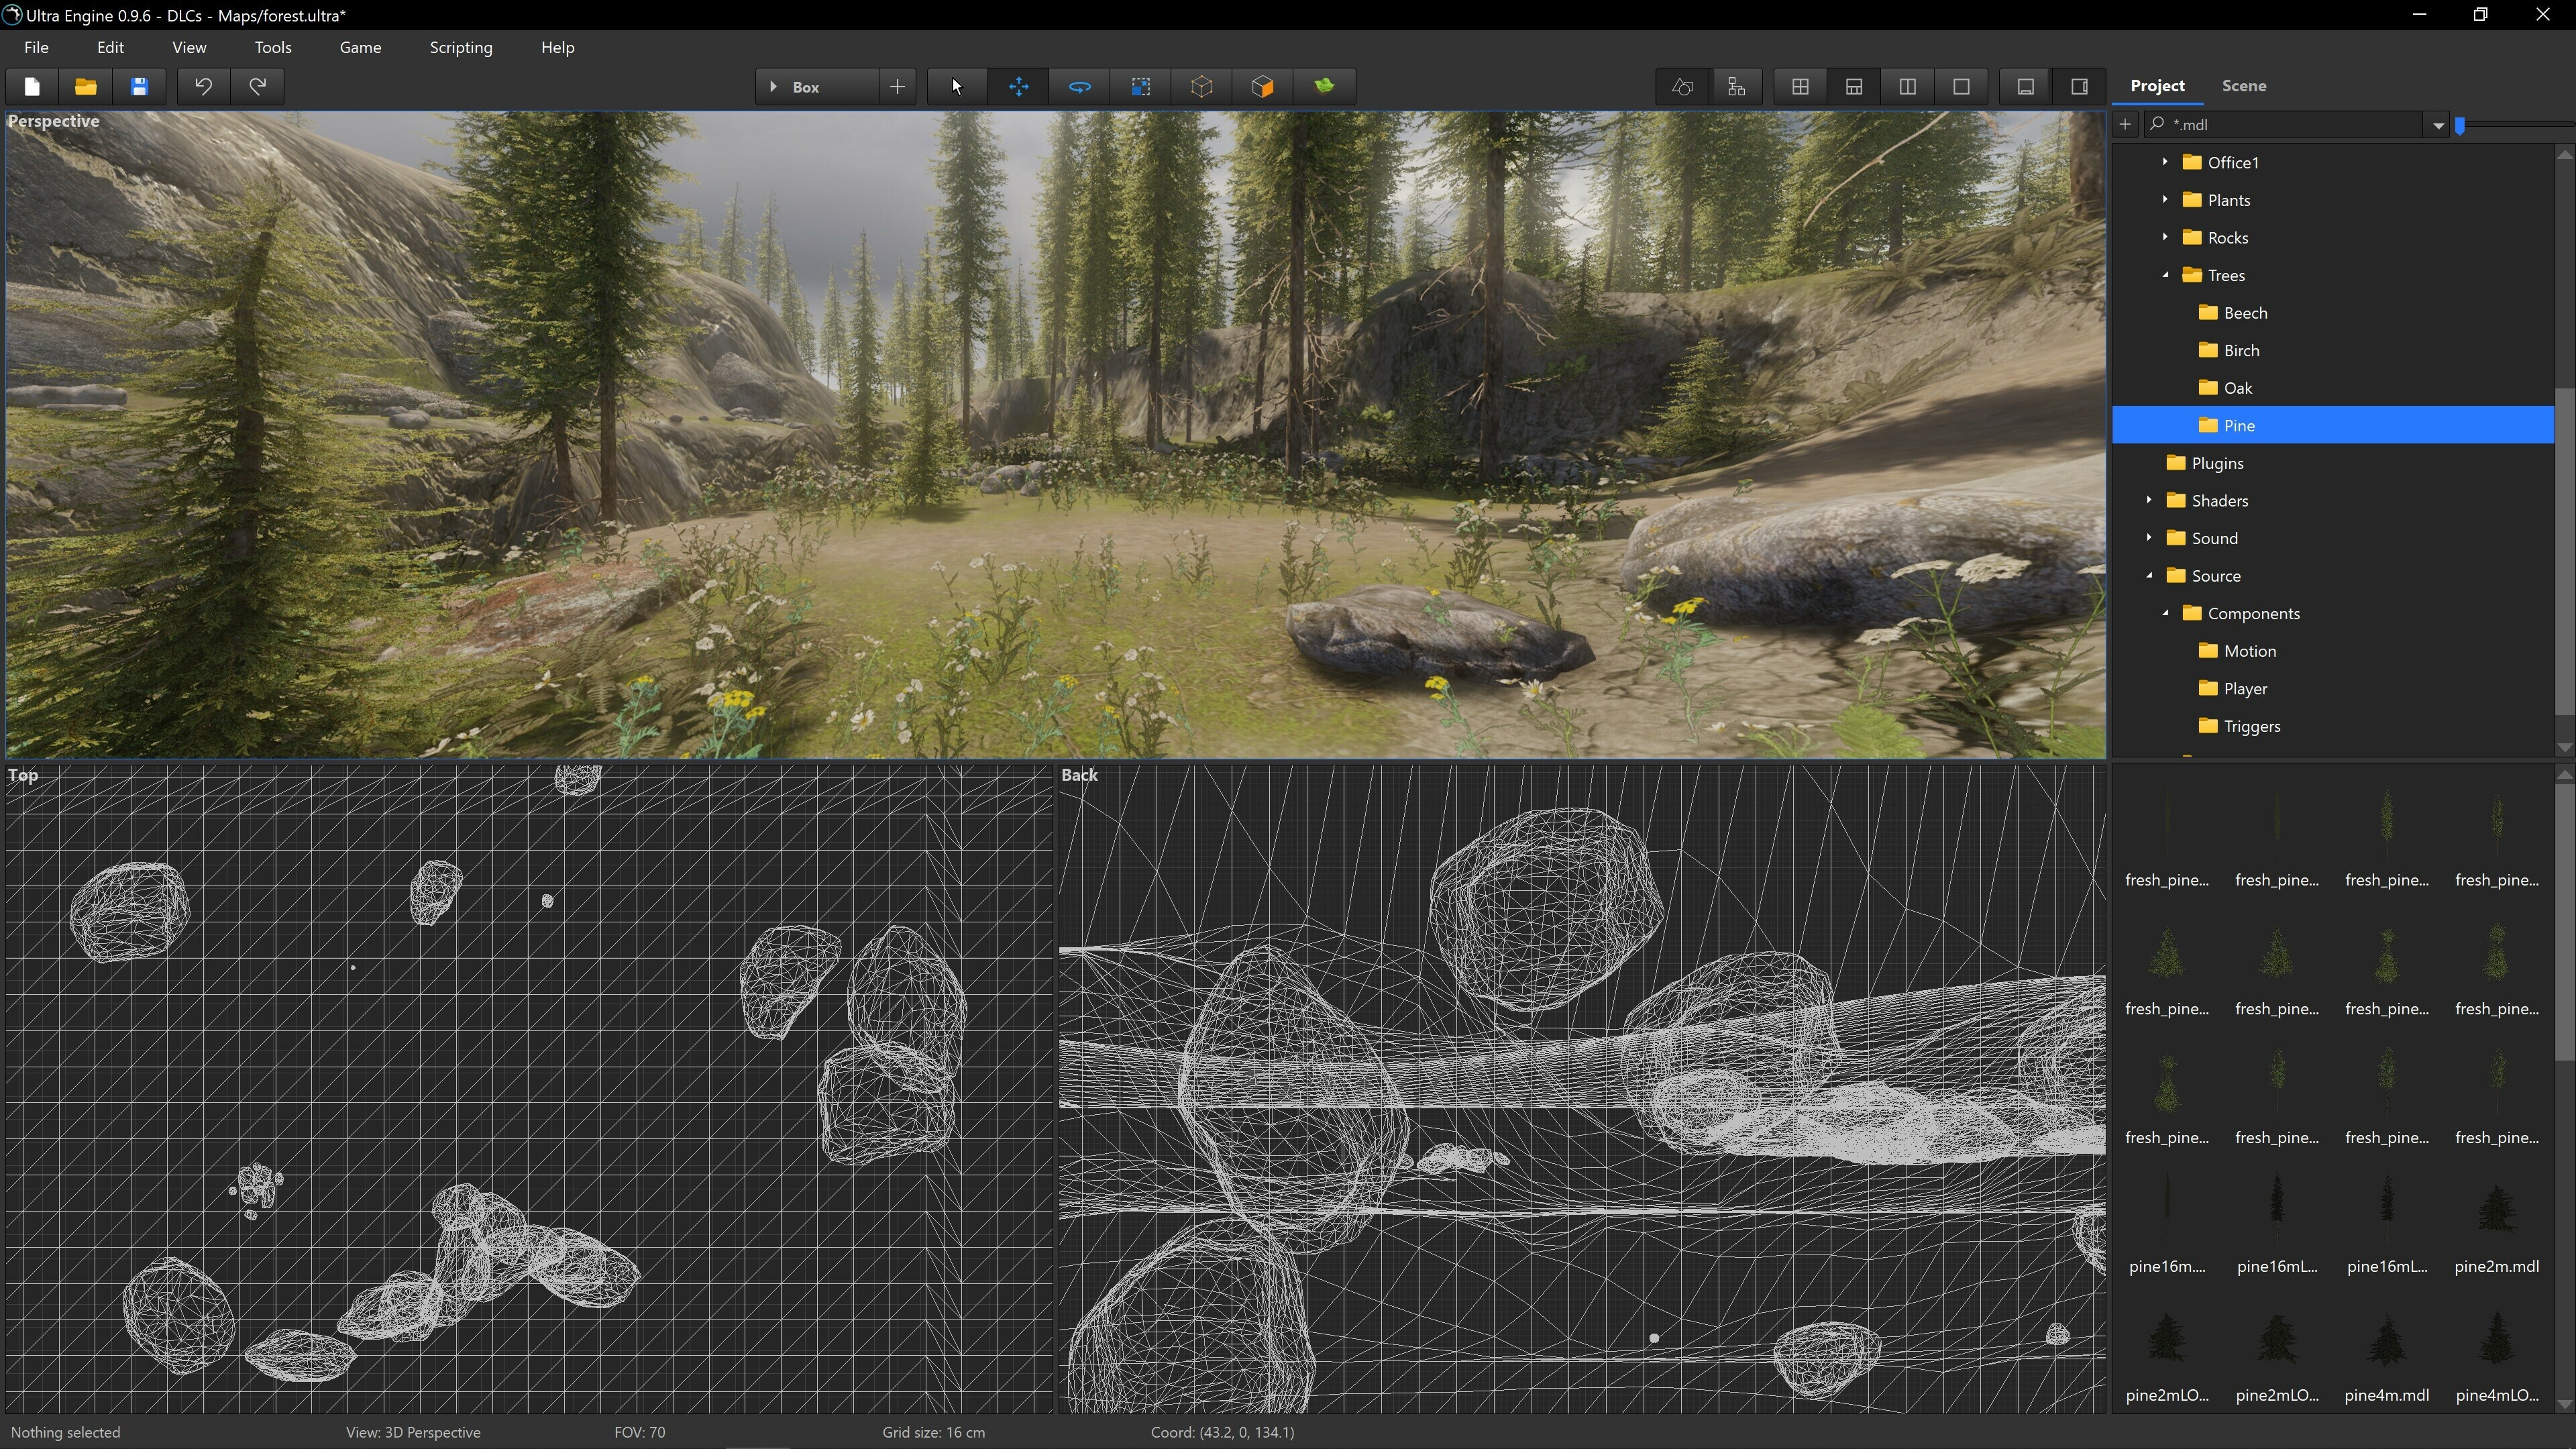Expand the Shaders folder
2576x1449 pixels.
click(x=2149, y=500)
